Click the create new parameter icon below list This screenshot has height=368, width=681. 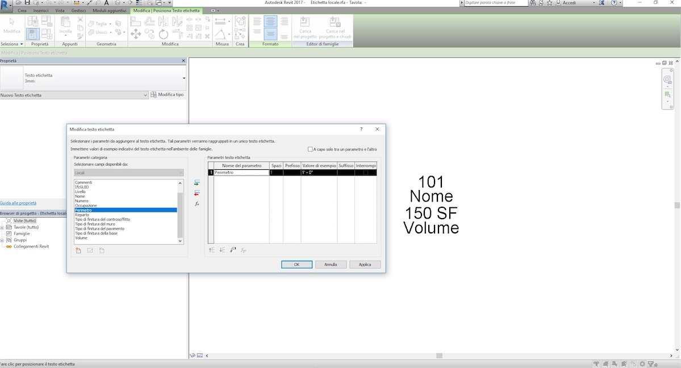click(x=79, y=250)
